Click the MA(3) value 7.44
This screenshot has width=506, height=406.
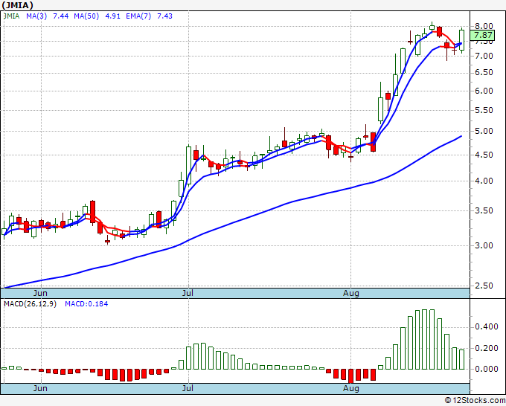point(61,16)
